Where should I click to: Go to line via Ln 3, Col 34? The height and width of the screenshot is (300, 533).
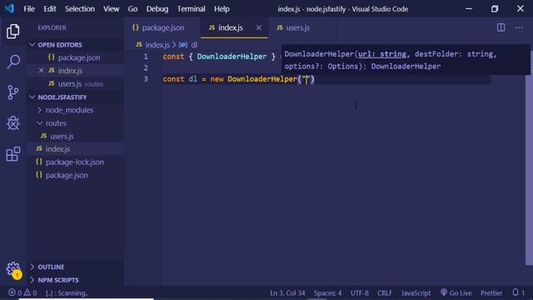point(287,292)
